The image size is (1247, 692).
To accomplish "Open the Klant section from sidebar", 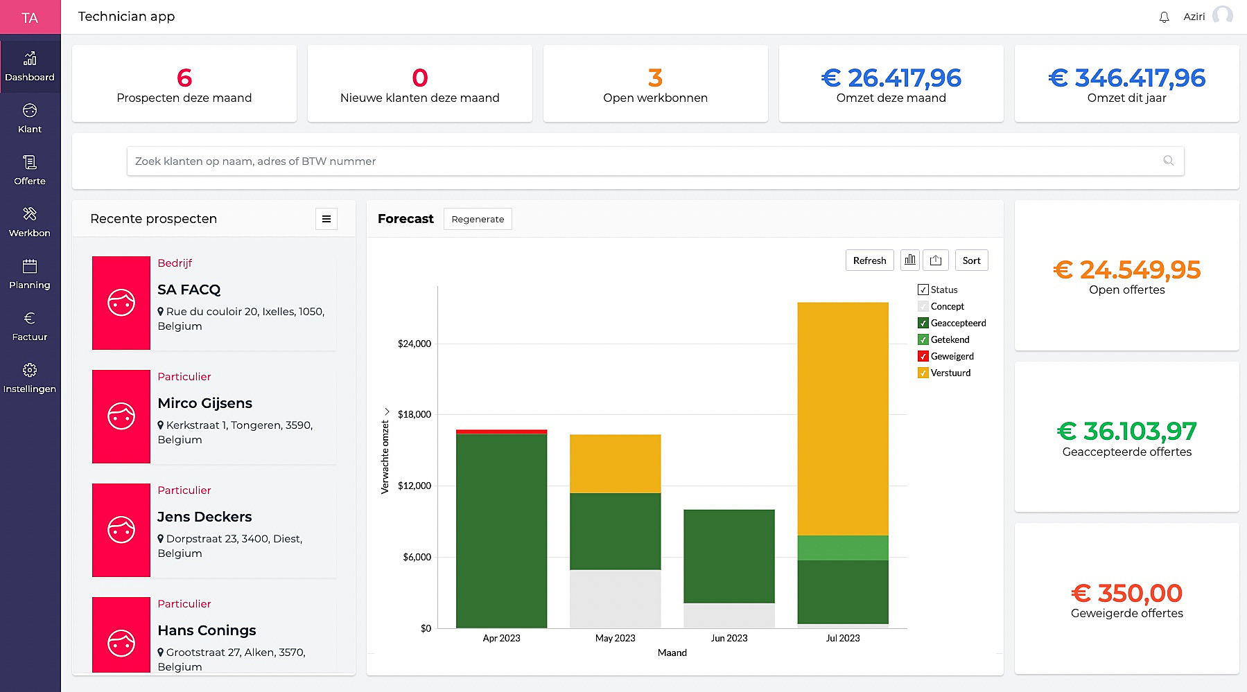I will (30, 119).
